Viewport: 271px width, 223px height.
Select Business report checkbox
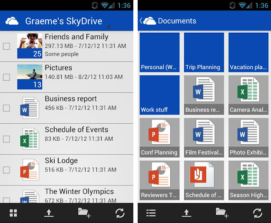pyautogui.click(x=7, y=108)
